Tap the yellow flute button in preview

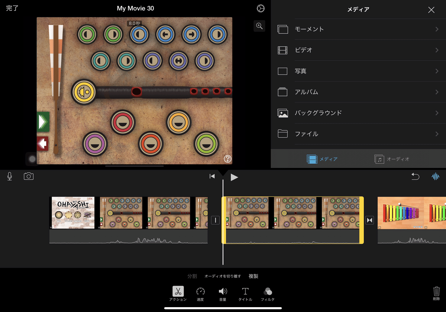(84, 92)
